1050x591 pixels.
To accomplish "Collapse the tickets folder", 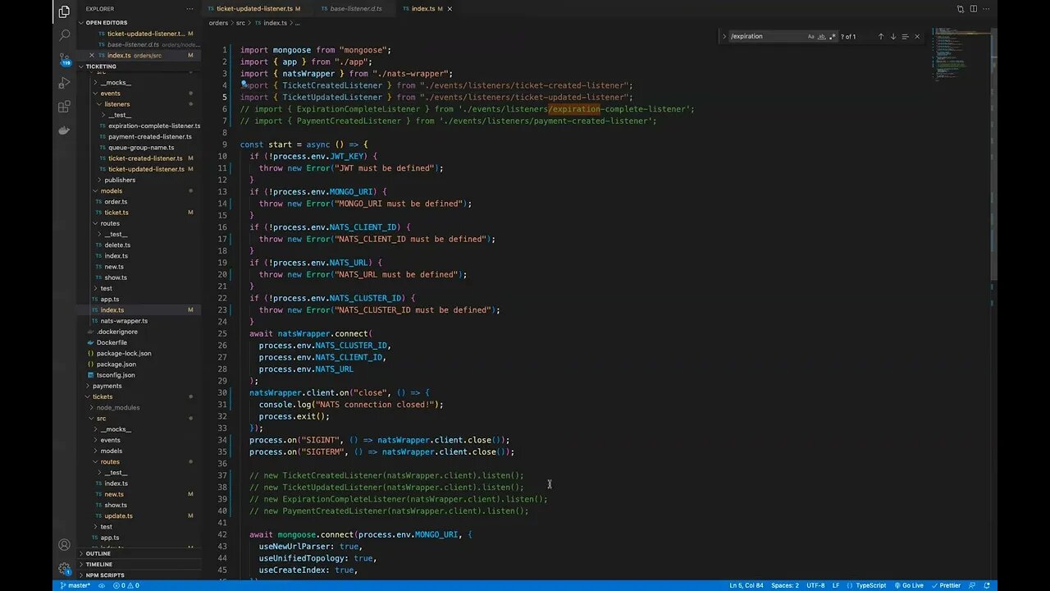I will pyautogui.click(x=103, y=396).
